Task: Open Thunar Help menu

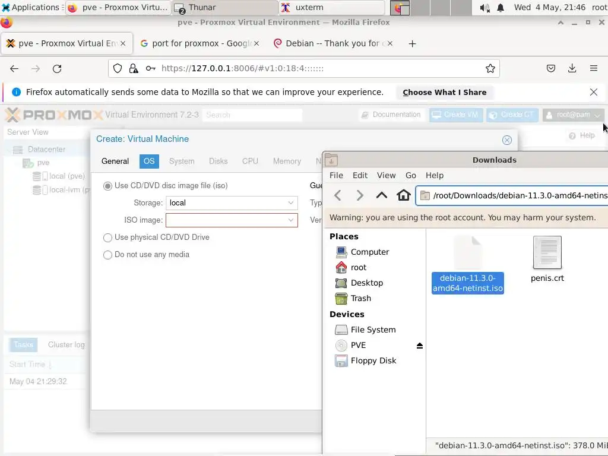Action: [434, 175]
